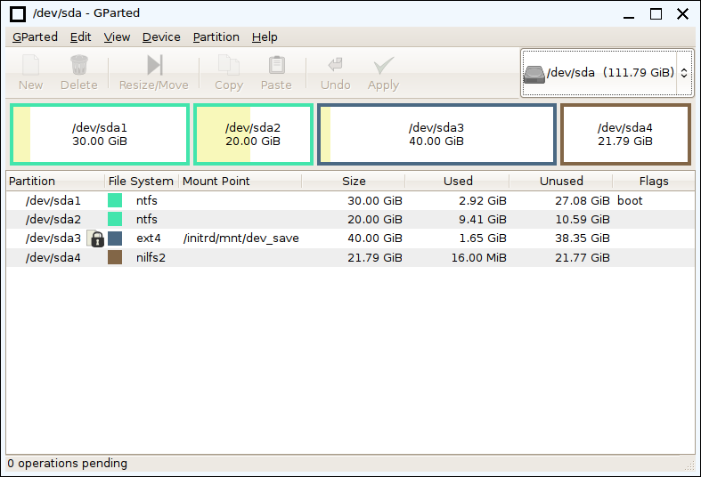
Task: Click the ext4 file system cell
Action: click(149, 238)
